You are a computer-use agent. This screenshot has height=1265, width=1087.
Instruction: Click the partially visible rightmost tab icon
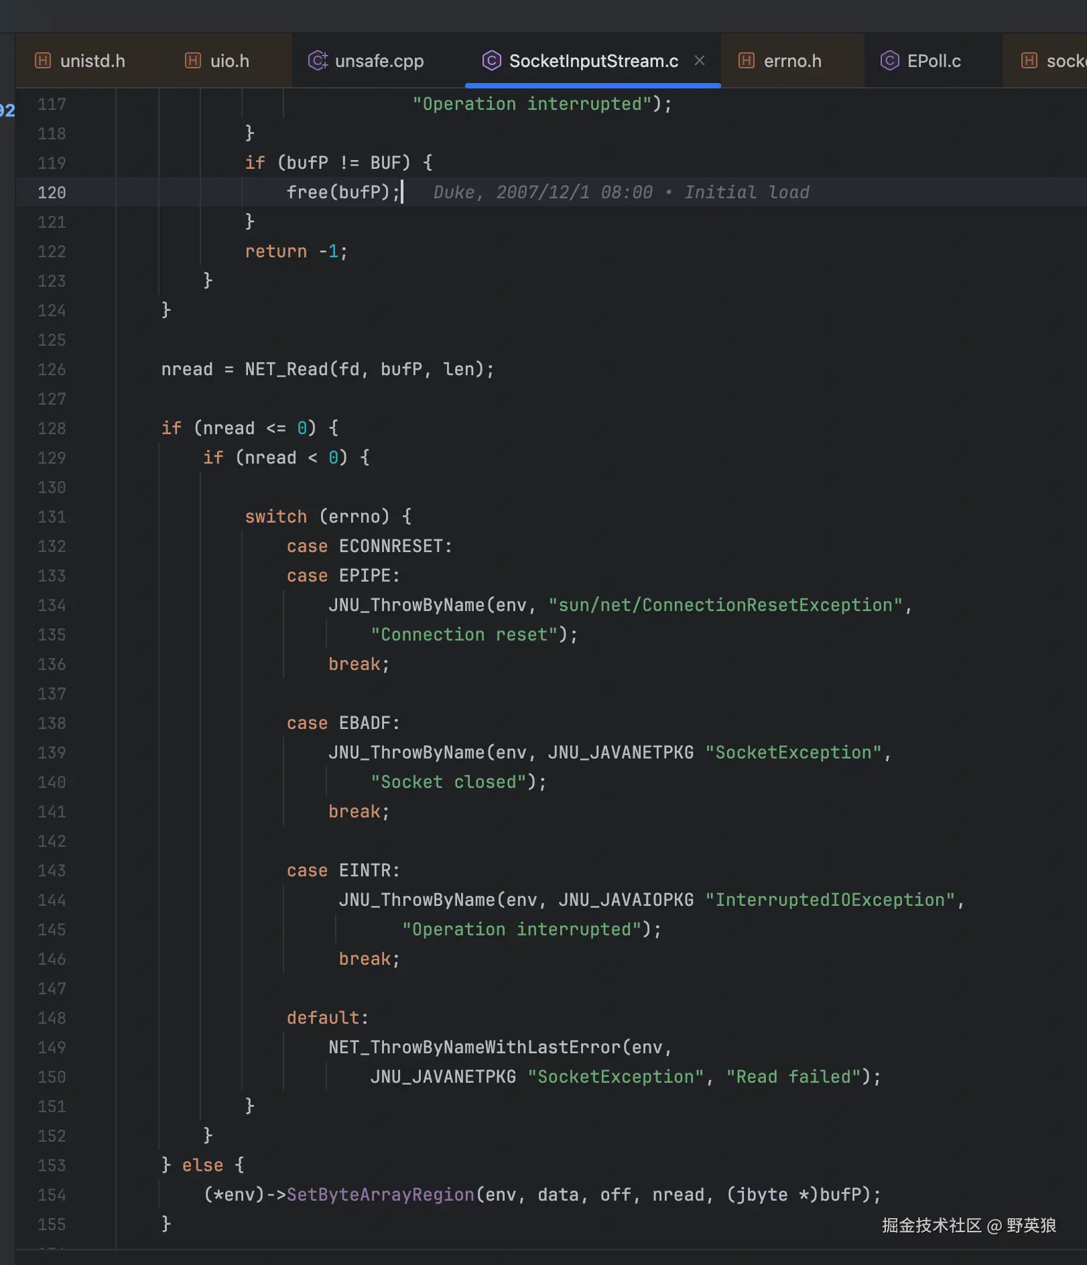click(x=1029, y=61)
